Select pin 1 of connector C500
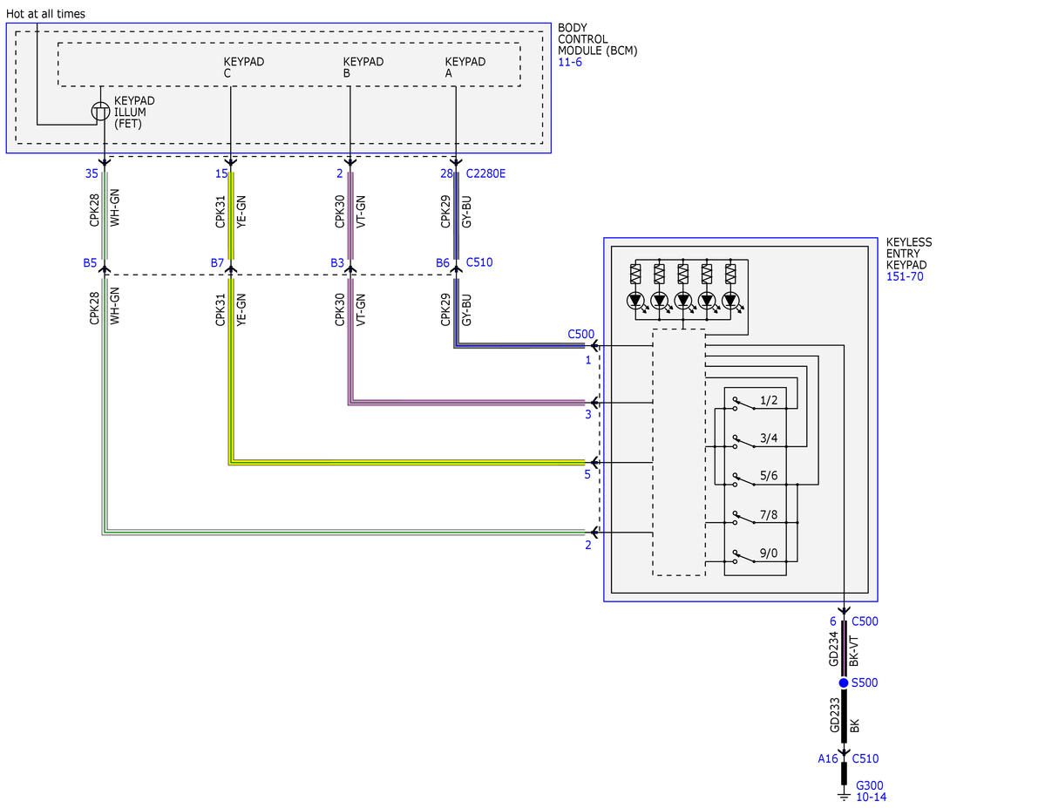Screen dimensions: 1045x808 coord(587,360)
